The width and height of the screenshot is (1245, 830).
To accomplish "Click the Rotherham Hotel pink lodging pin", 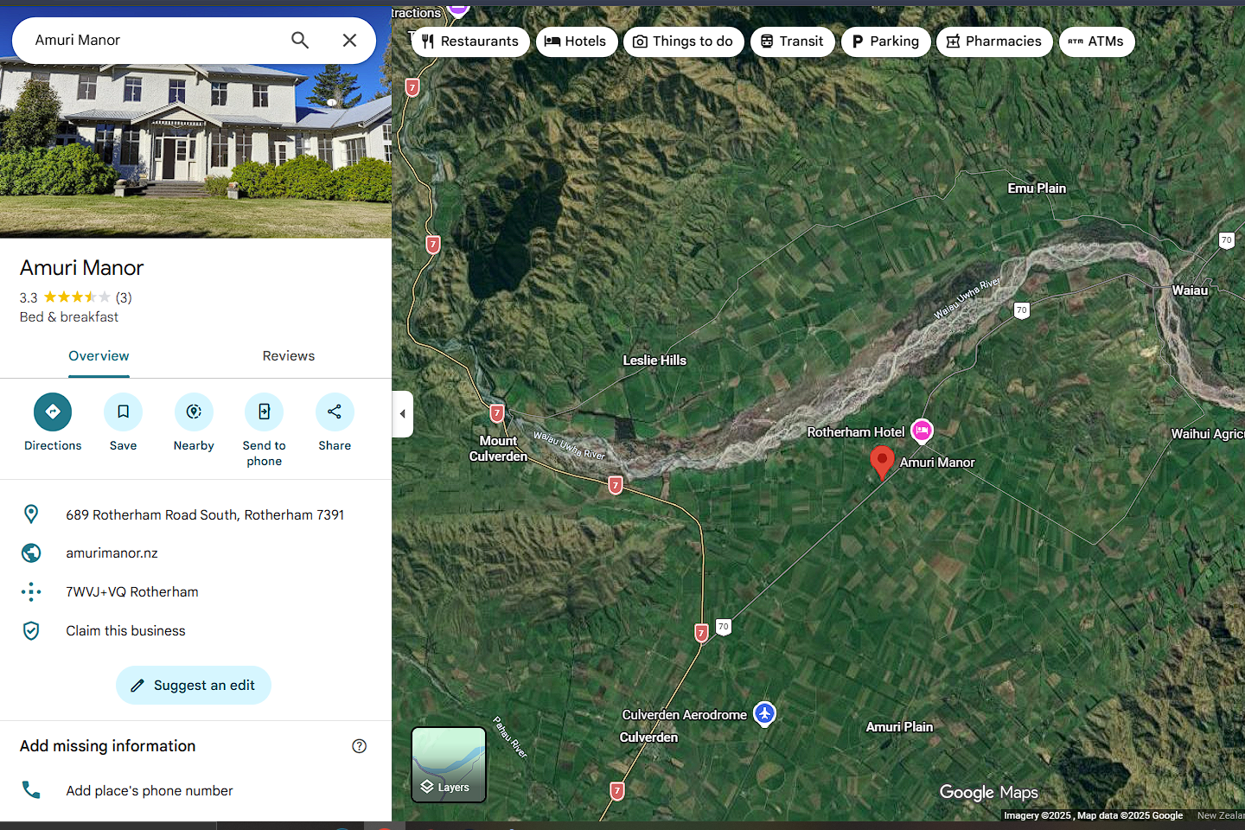I will click(x=922, y=430).
